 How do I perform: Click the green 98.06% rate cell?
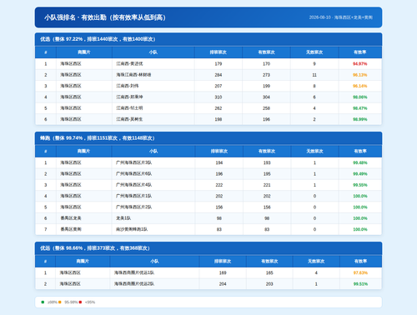pos(360,97)
